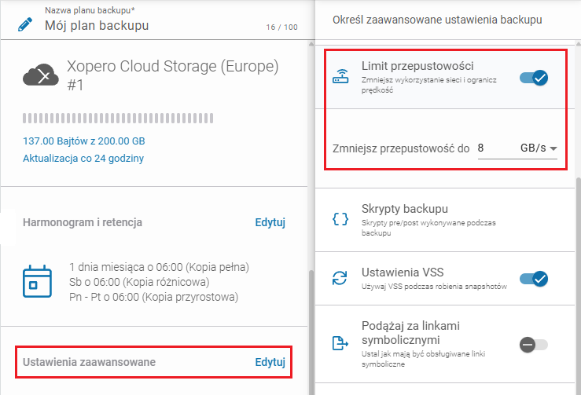Image resolution: width=581 pixels, height=395 pixels.
Task: Click the bandwidth value input showing 8
Action: [494, 148]
